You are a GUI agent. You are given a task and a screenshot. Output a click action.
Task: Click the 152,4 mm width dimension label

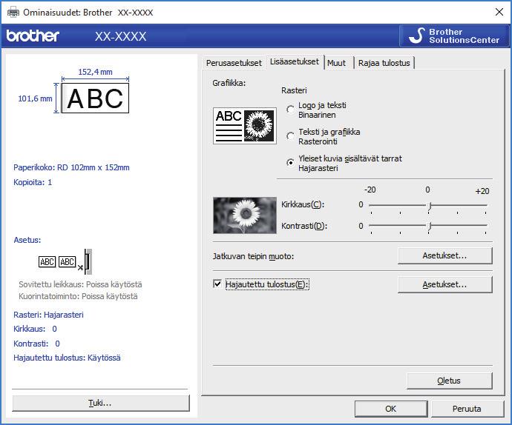coord(95,72)
